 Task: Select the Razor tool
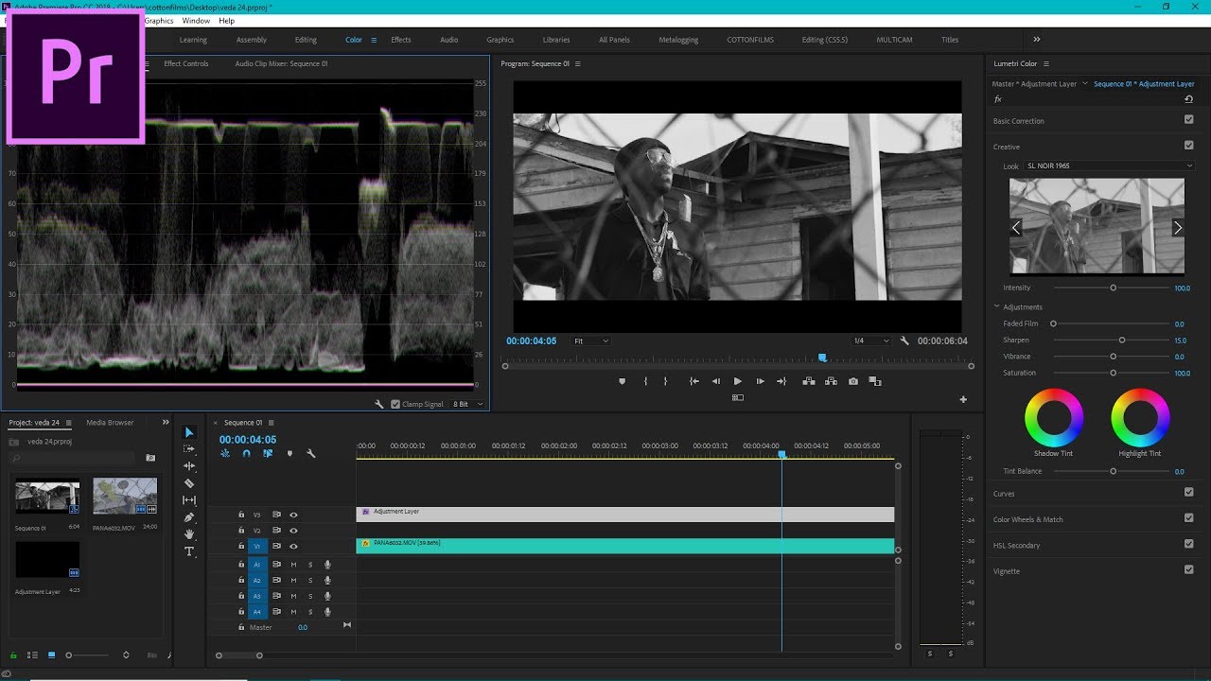coord(189,483)
